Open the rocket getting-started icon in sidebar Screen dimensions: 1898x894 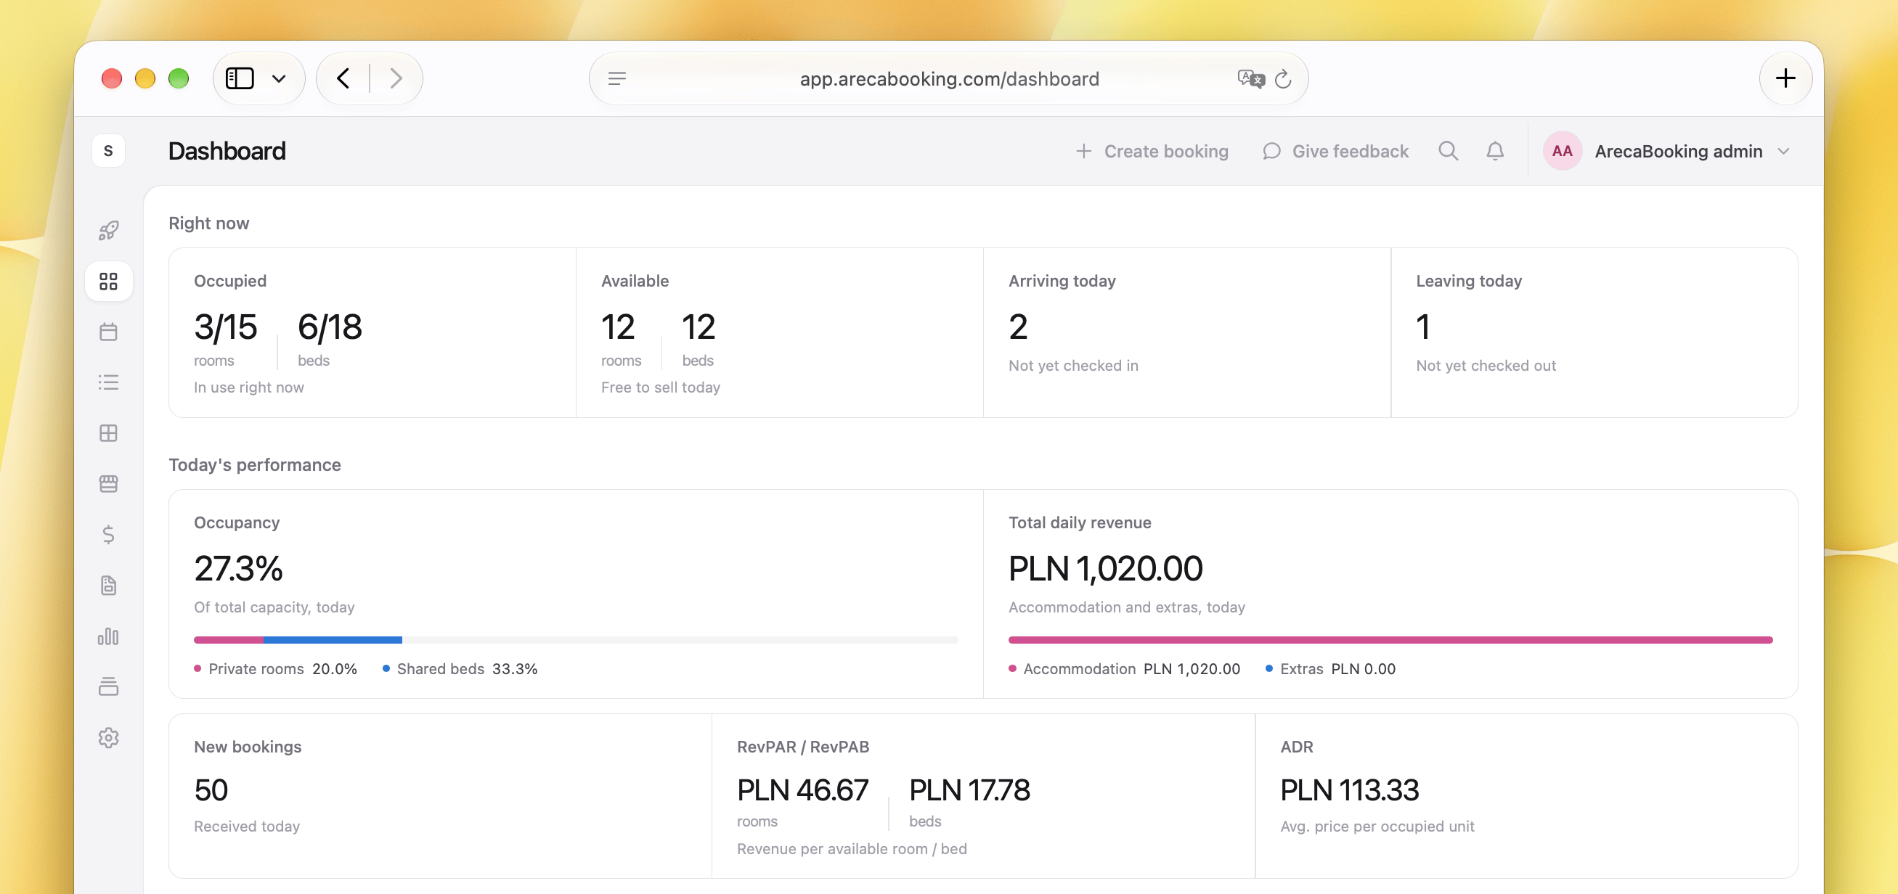click(x=108, y=231)
